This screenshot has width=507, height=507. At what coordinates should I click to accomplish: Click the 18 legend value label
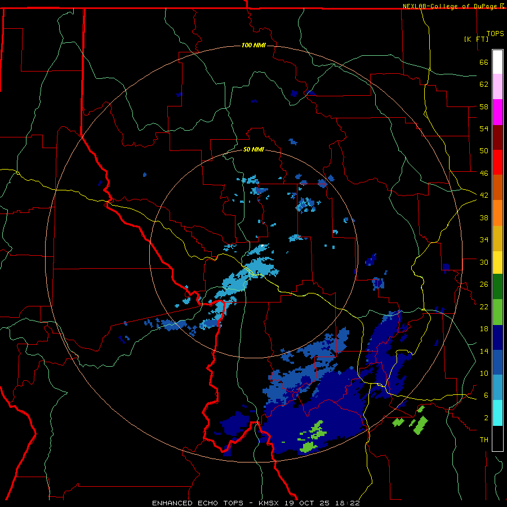(x=484, y=329)
